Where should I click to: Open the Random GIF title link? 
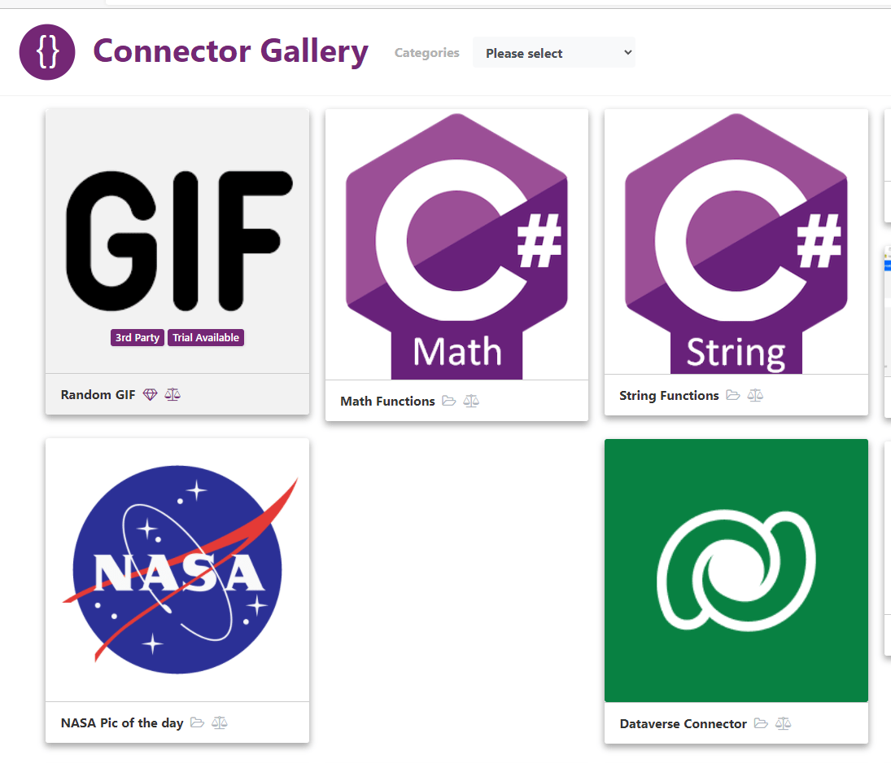[98, 395]
